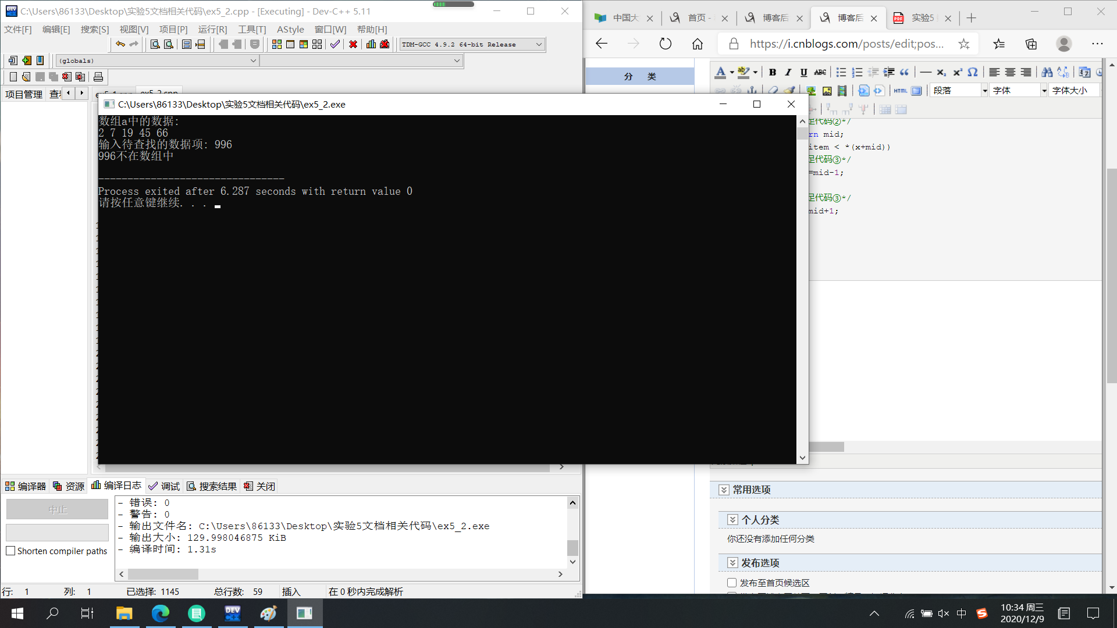The image size is (1117, 628).
Task: Click the undo arrow in Dev-C++ toolbar
Action: [x=120, y=44]
